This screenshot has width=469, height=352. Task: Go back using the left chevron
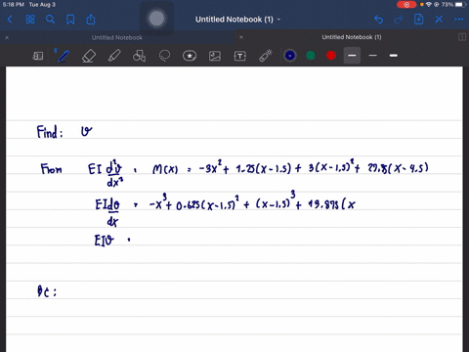(x=10, y=20)
